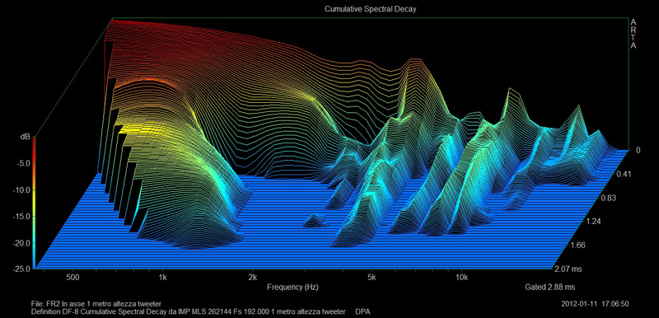Select the 500 frequency axis label
The height and width of the screenshot is (318, 659).
pos(73,278)
